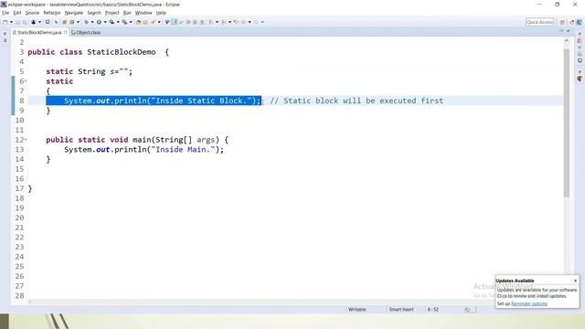
Task: Collapse the static block at line 6
Action: [26, 81]
